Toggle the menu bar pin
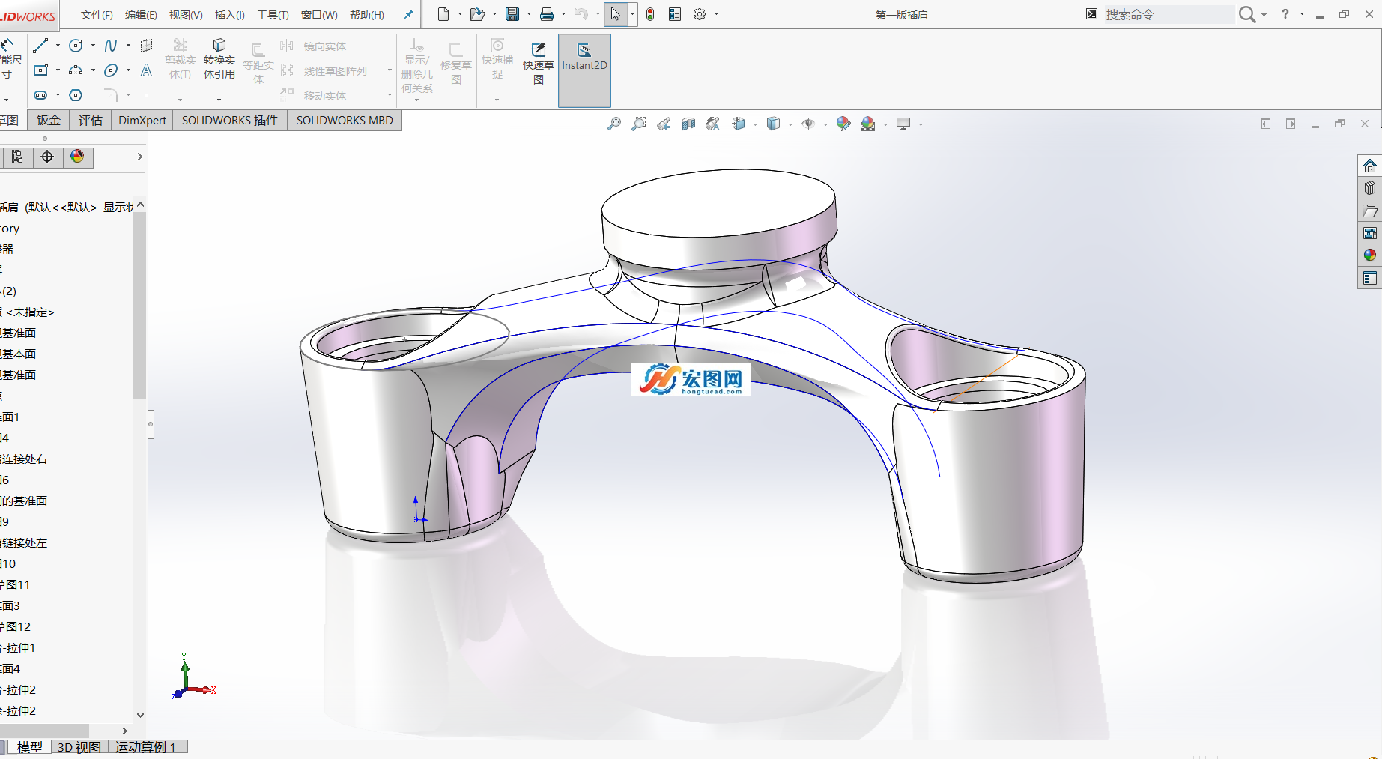The image size is (1382, 759). click(x=408, y=14)
